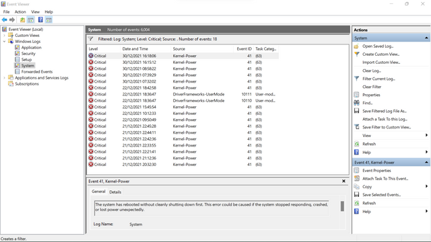431x242 pixels.
Task: Click the Save Selected Events floppy icon
Action: [356, 194]
